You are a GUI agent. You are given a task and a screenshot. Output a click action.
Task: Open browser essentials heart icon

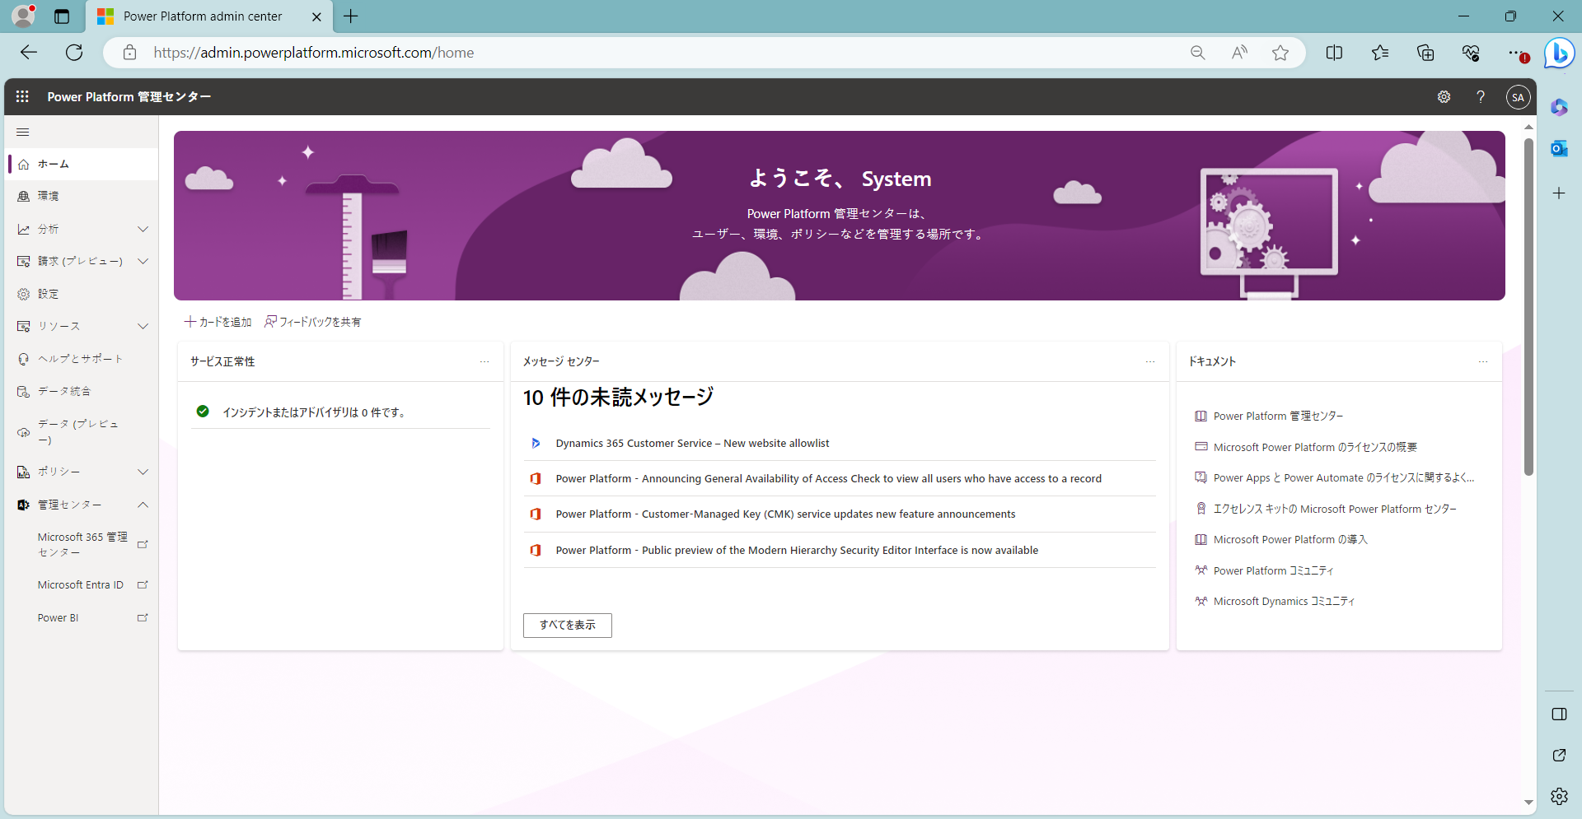tap(1471, 53)
